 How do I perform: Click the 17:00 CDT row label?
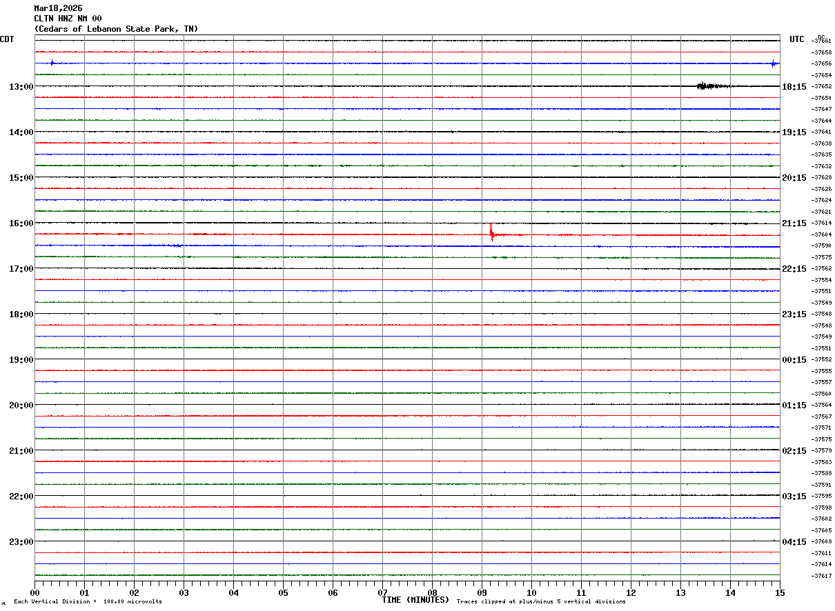(x=21, y=269)
